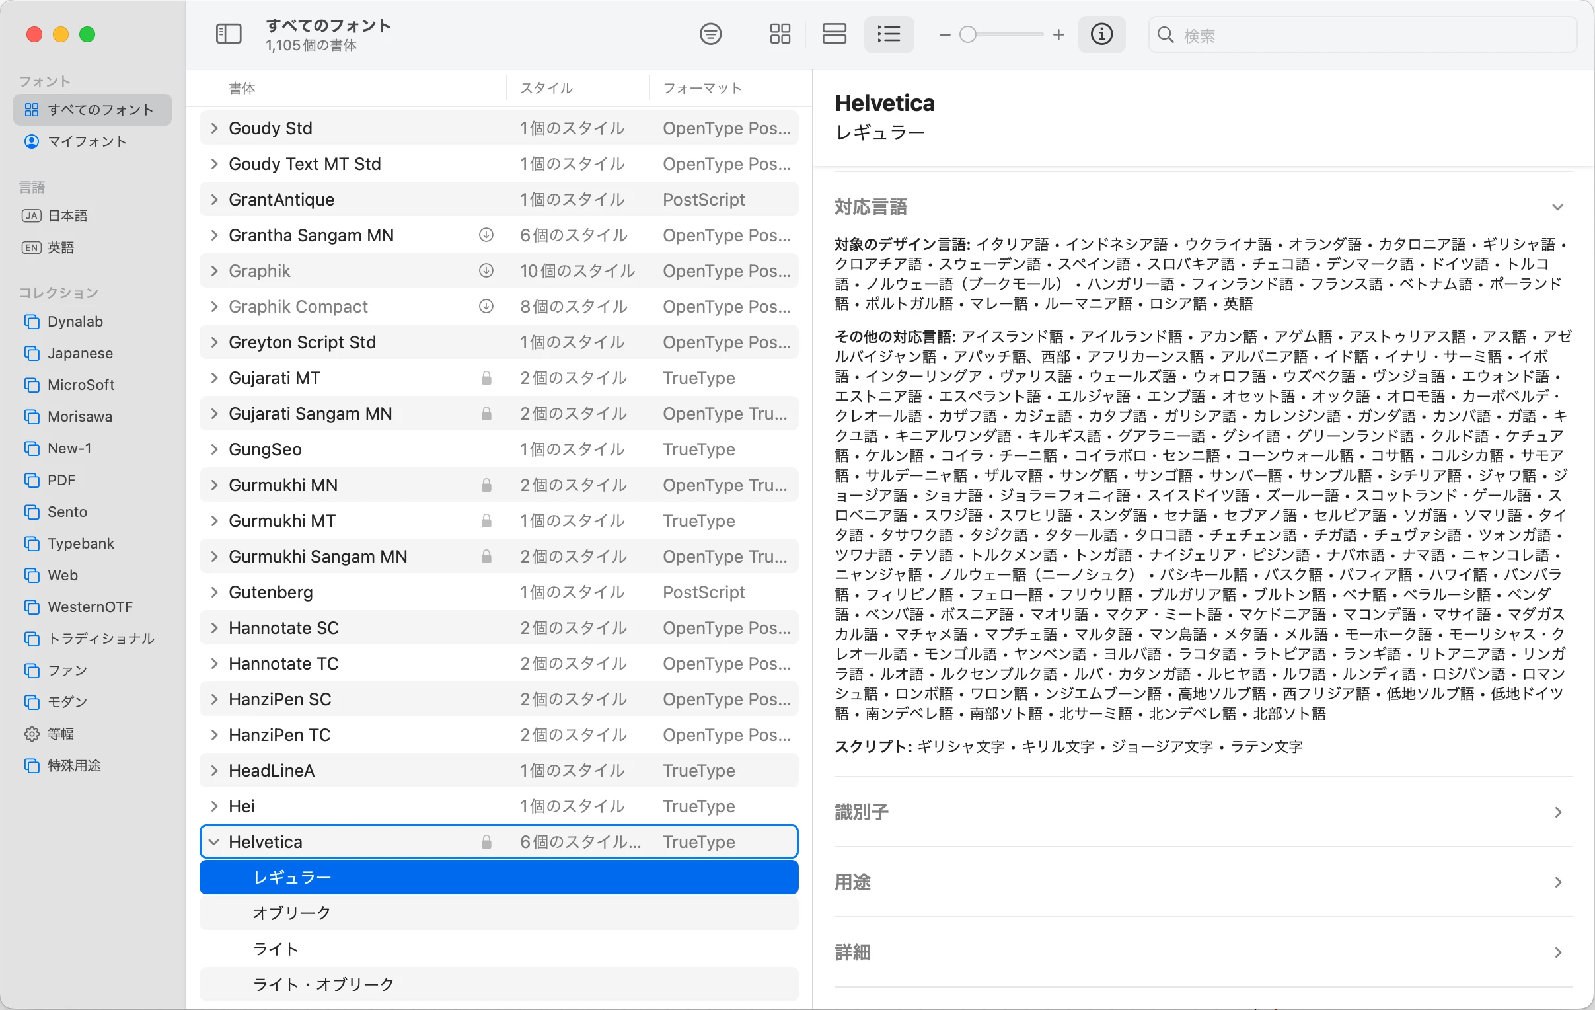Open the Morisawa collection
Screen dimensions: 1595x1010
coord(79,416)
